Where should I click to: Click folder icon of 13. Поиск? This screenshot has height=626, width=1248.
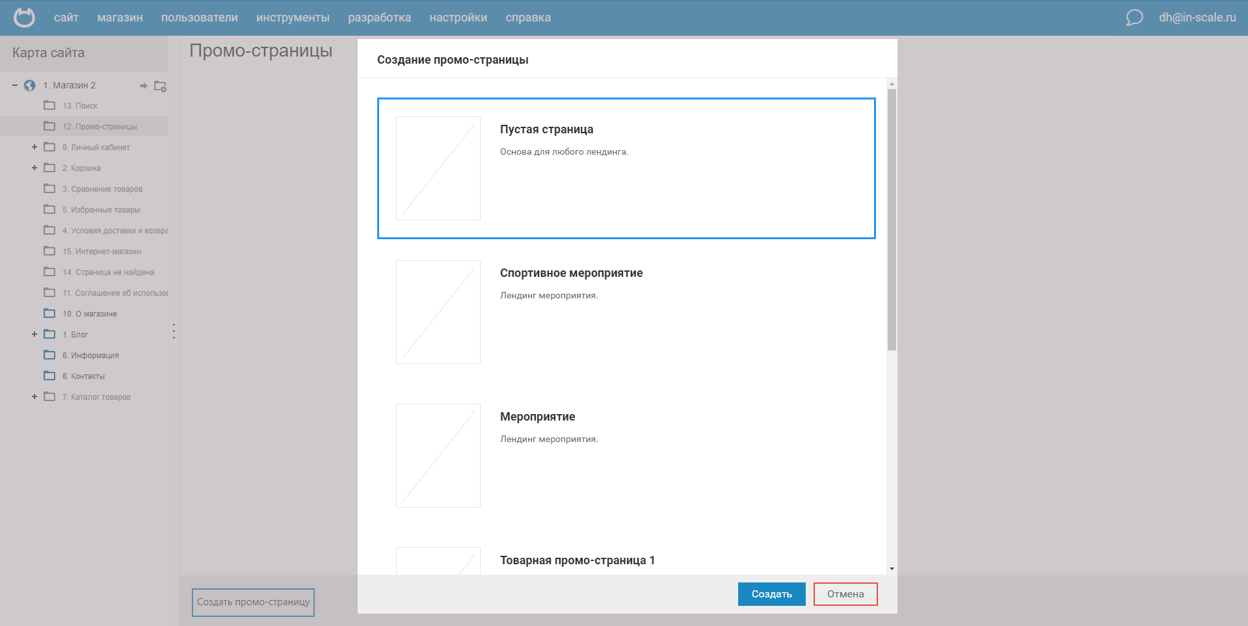[49, 105]
